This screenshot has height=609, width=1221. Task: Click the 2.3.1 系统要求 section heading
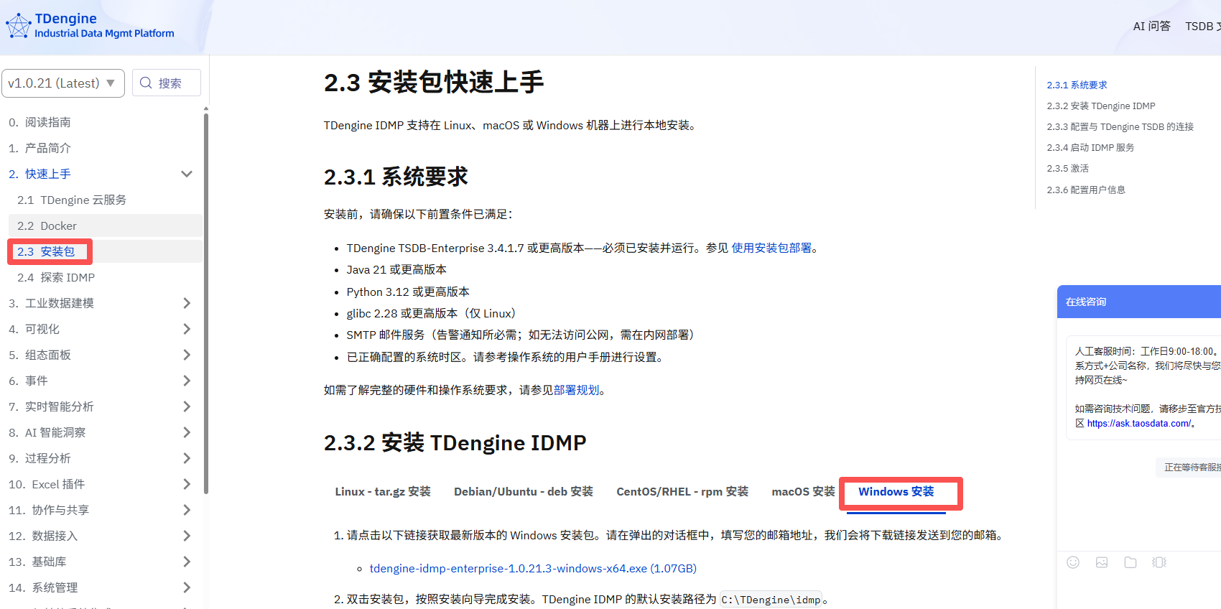click(396, 177)
